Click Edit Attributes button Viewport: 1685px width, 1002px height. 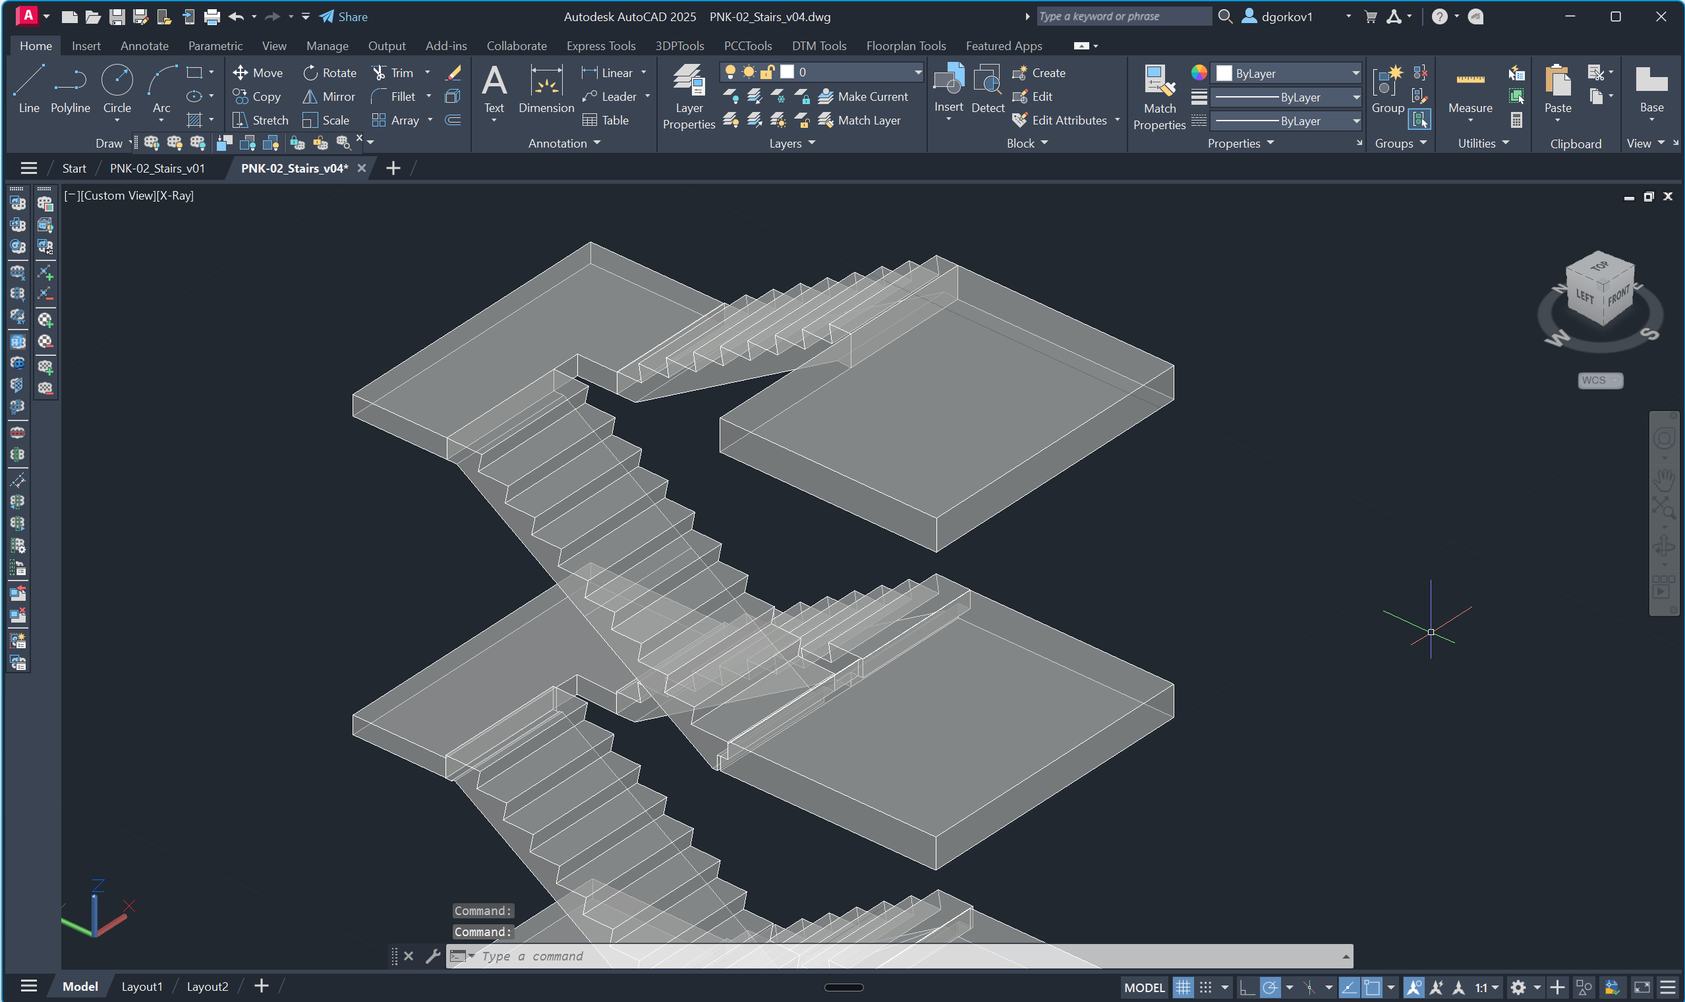coord(1060,120)
